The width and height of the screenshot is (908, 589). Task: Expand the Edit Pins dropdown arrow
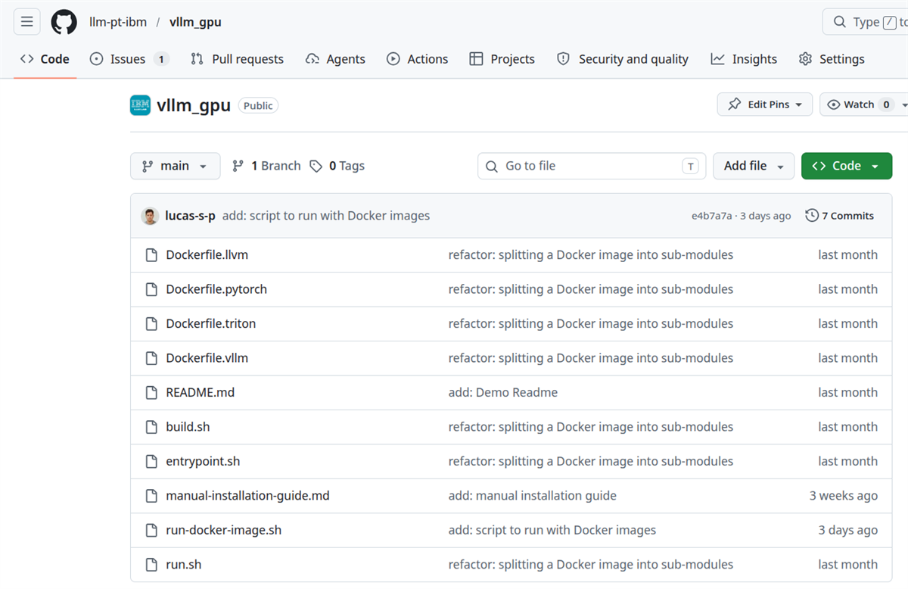798,104
